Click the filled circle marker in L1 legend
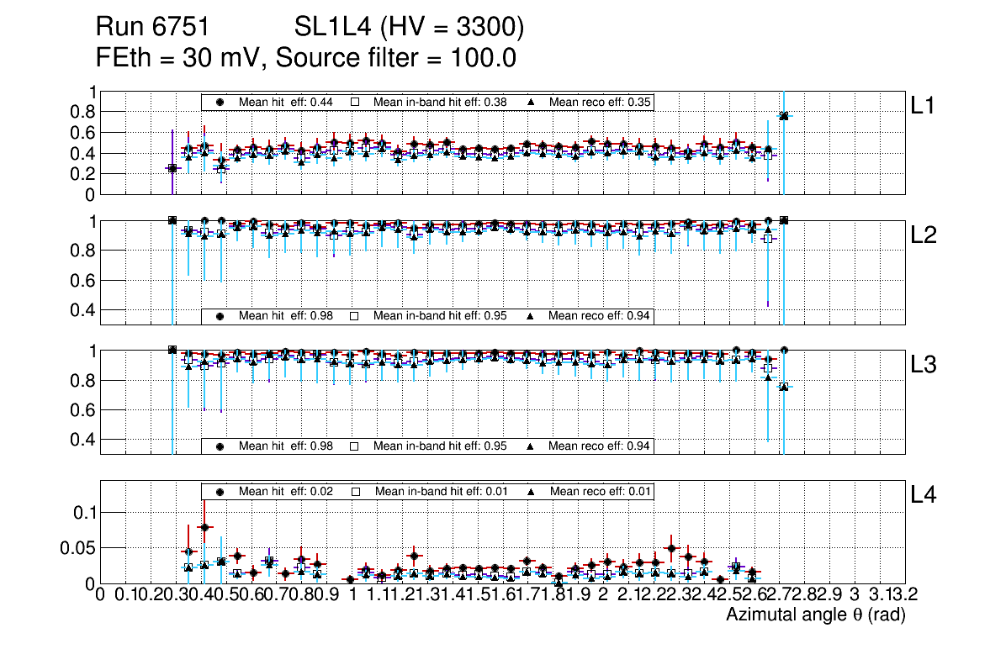 point(220,102)
